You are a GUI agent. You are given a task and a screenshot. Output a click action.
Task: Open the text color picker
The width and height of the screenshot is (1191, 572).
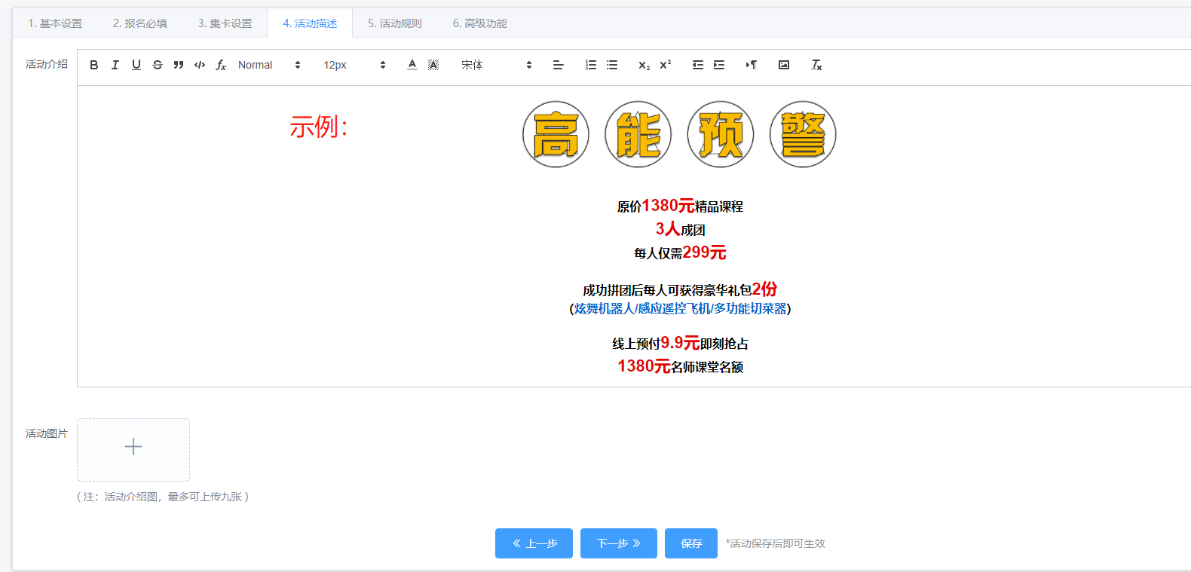412,65
